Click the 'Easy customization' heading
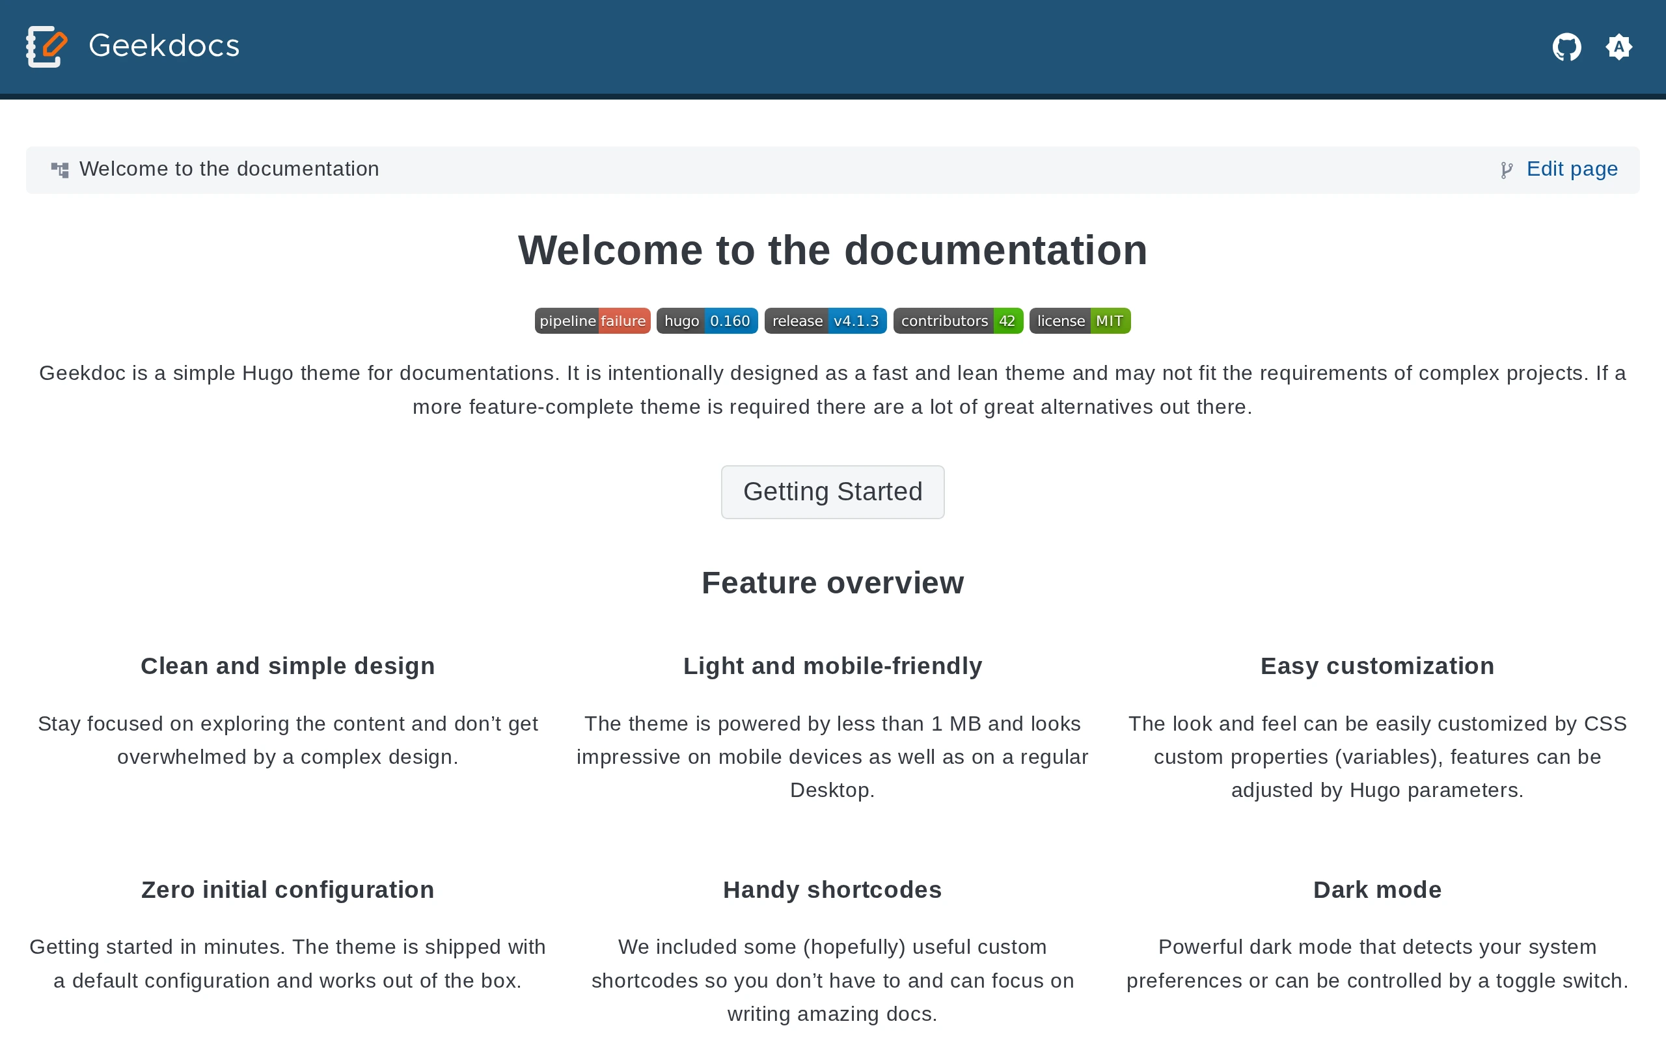The width and height of the screenshot is (1666, 1041). tap(1377, 666)
